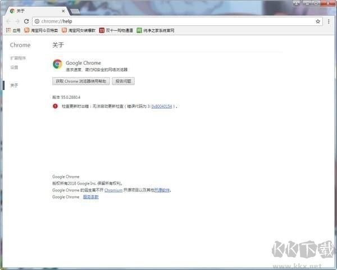337x270 pixels.
Task: Open the Google Chrome terms of service link
Action: tap(90, 197)
